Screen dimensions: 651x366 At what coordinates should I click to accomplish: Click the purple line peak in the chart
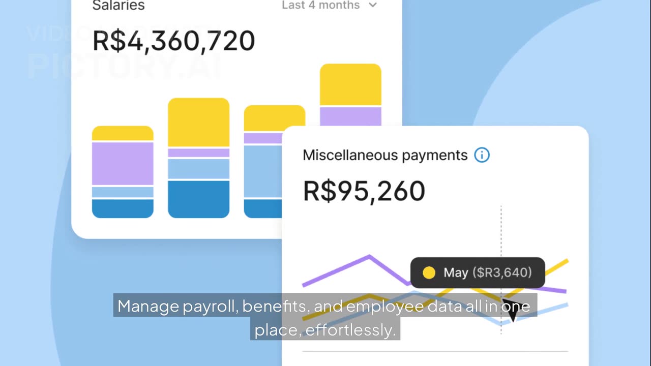[x=369, y=256]
